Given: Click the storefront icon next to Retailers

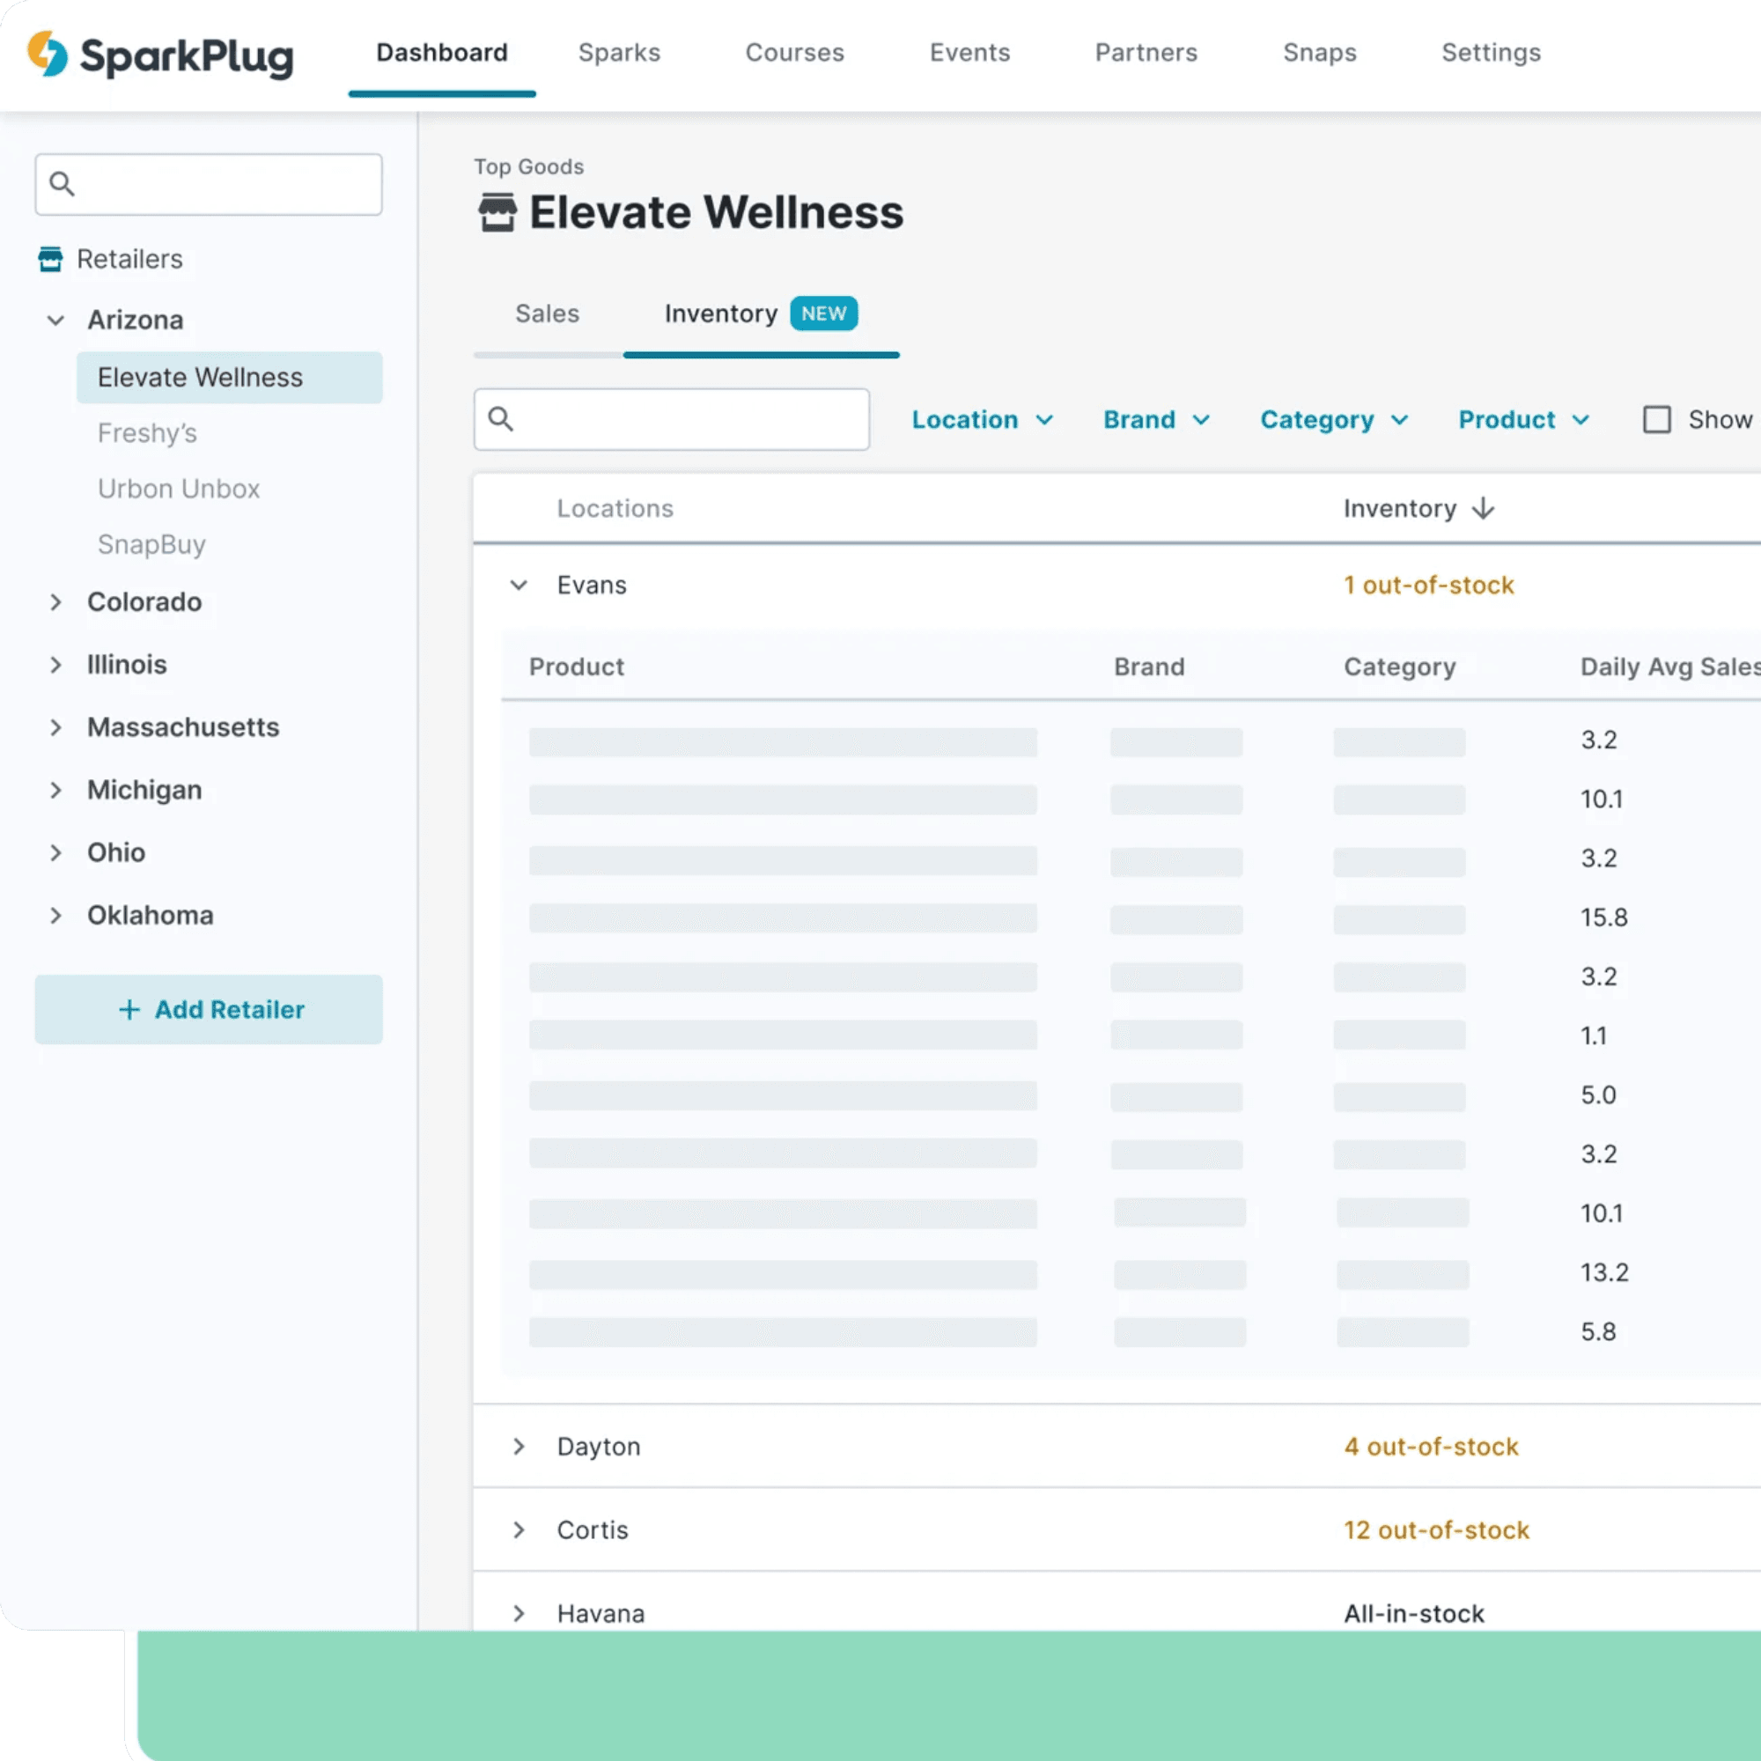Looking at the screenshot, I should pyautogui.click(x=50, y=259).
